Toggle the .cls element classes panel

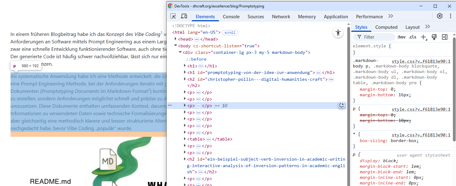[413, 37]
